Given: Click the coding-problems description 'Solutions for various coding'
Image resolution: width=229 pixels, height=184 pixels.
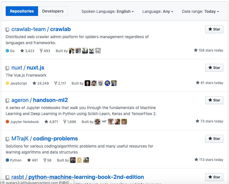Looking at the screenshot, I should [79, 149].
